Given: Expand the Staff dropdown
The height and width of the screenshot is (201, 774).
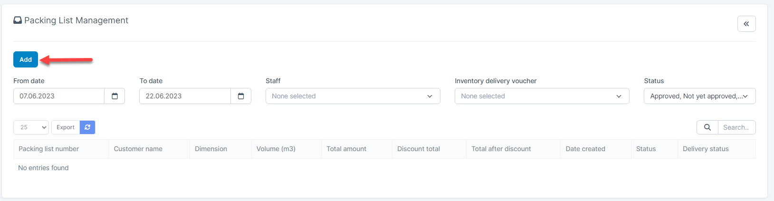Looking at the screenshot, I should click(353, 96).
